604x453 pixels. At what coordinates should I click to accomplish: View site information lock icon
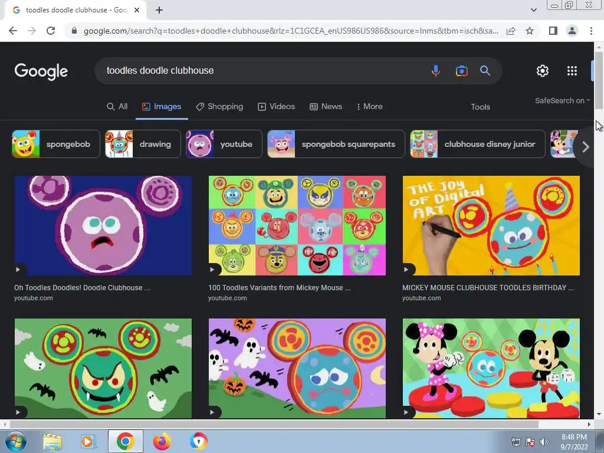(74, 31)
